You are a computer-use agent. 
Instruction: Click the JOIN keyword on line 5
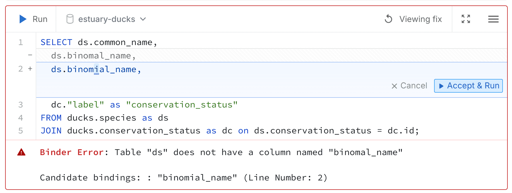[x=51, y=131]
